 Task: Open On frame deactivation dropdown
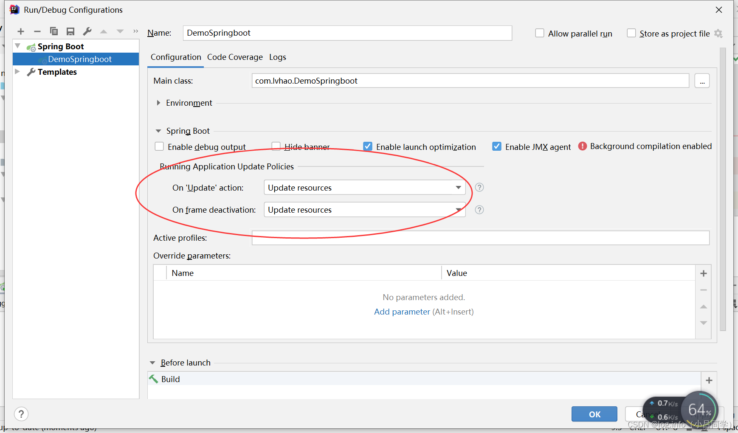365,210
